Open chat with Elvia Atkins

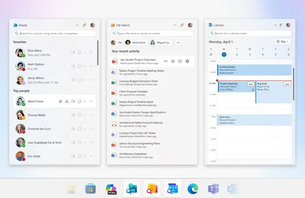pos(80,53)
